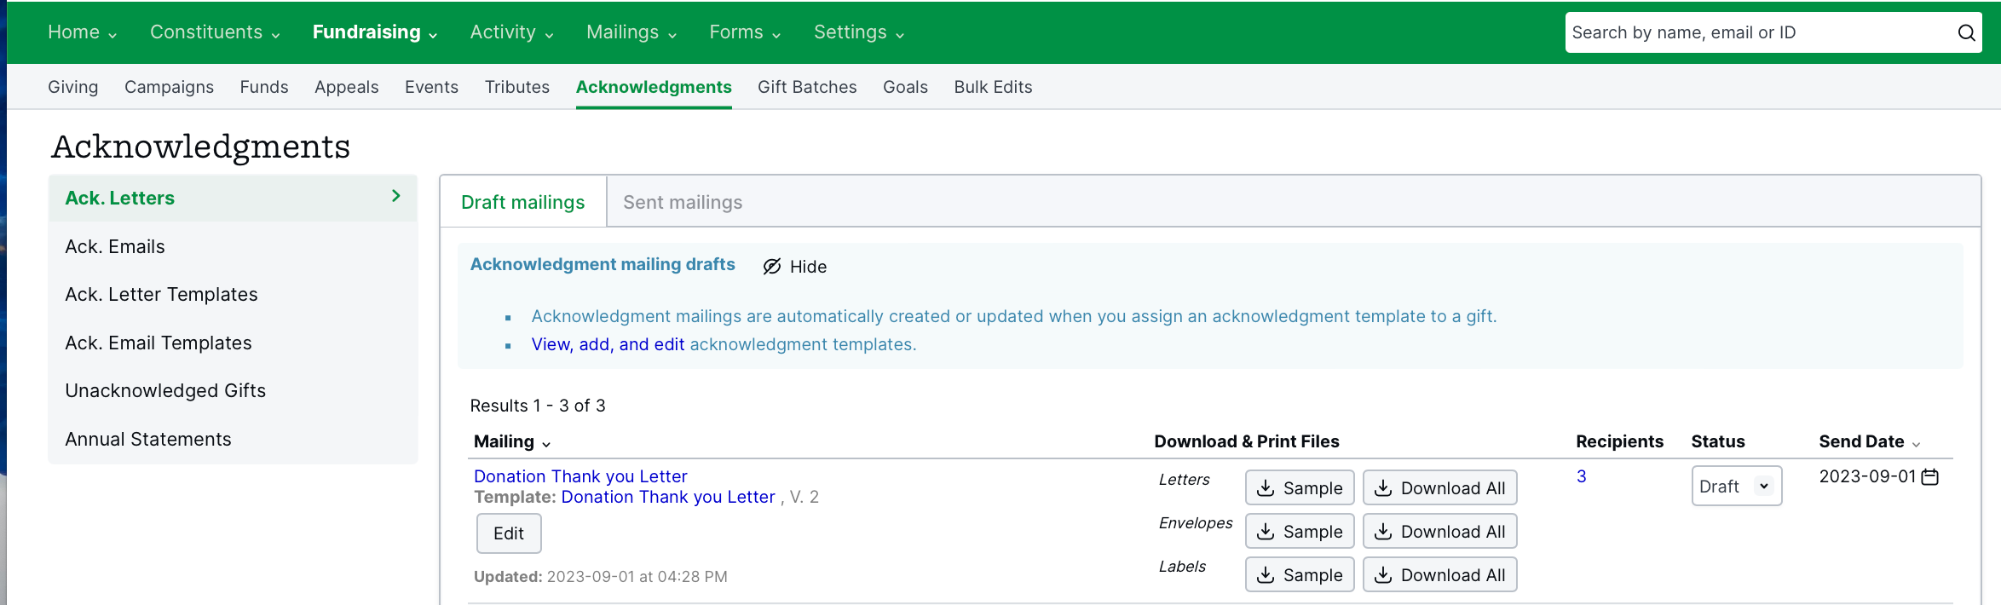
Task: Open Bulk Edits subtab
Action: [x=993, y=87]
